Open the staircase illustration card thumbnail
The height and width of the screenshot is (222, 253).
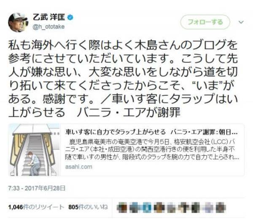[35, 150]
